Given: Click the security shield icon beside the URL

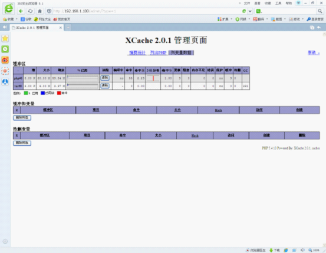Looking at the screenshot, I should point(49,11).
